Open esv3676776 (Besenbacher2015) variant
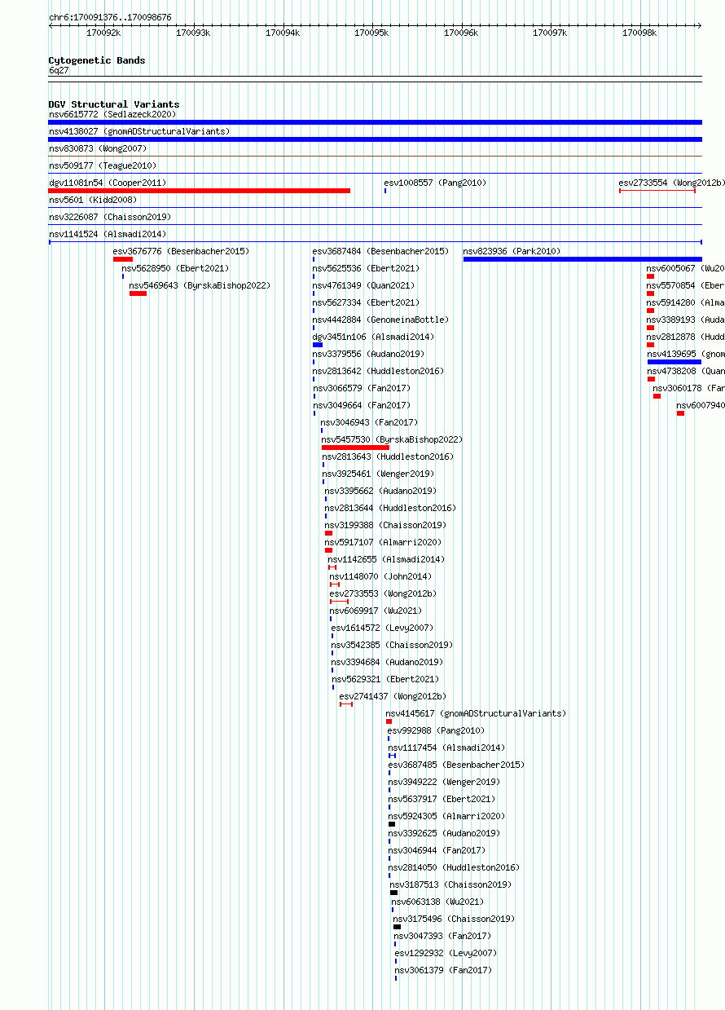This screenshot has width=725, height=1010. [181, 251]
